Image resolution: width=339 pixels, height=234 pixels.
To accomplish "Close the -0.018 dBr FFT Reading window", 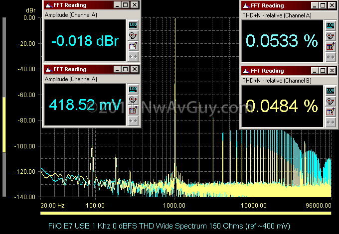I will tap(135, 5).
